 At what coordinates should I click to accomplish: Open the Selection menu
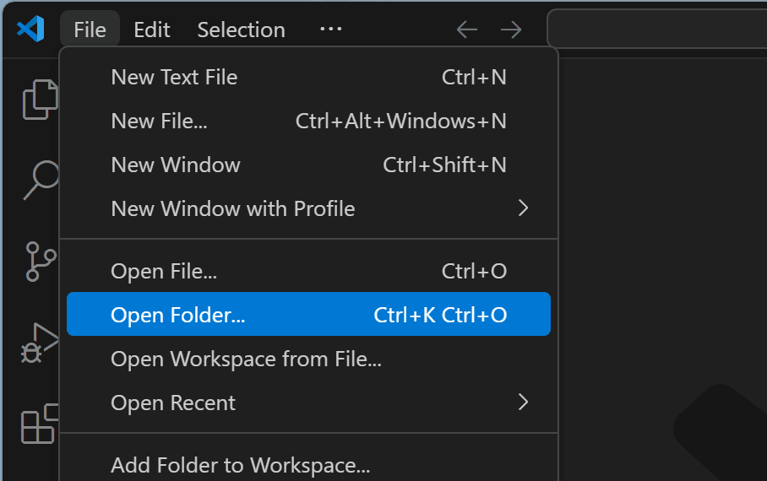point(241,30)
